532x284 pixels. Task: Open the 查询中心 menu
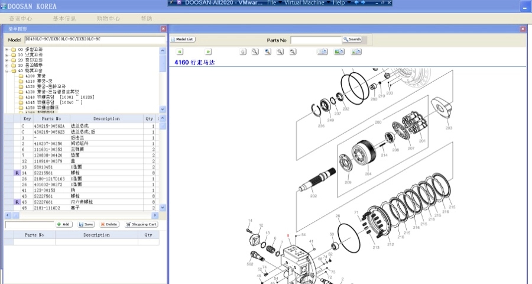point(21,18)
